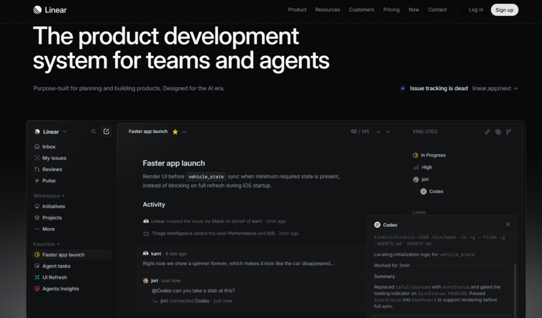Viewport: 542px width, 318px height.
Task: Click the three-dots options next to issue title
Action: coord(184,132)
